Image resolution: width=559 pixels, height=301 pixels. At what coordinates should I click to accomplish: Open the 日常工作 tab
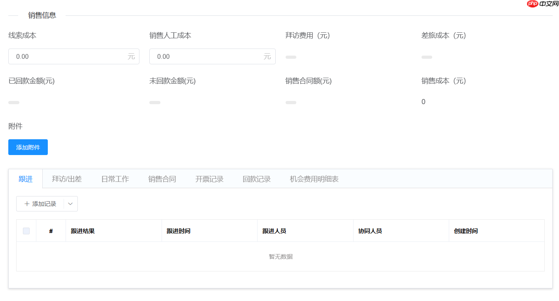115,179
